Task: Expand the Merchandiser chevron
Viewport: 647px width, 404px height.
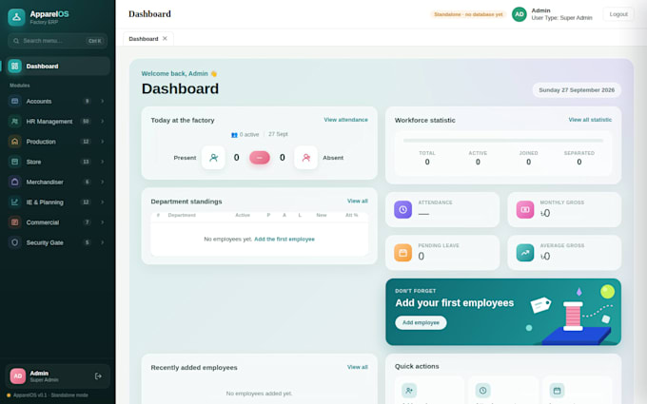Action: 103,182
